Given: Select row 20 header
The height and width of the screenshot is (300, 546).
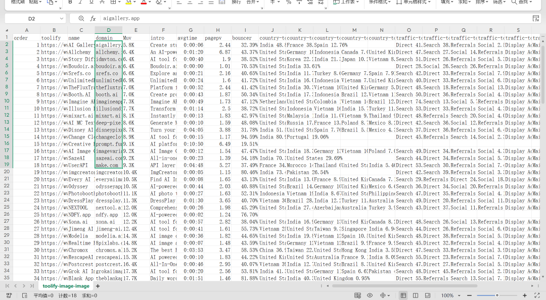Looking at the screenshot, I should tap(7, 172).
